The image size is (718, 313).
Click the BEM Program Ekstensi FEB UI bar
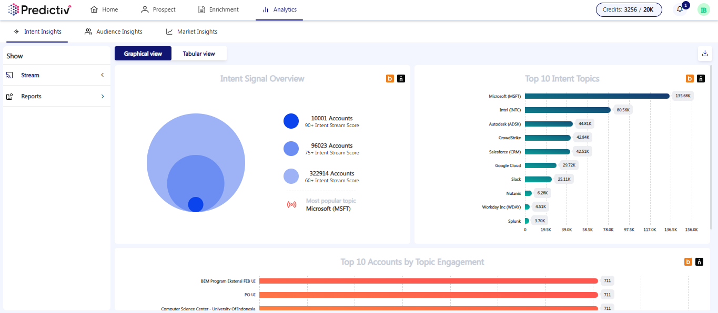[429, 281]
